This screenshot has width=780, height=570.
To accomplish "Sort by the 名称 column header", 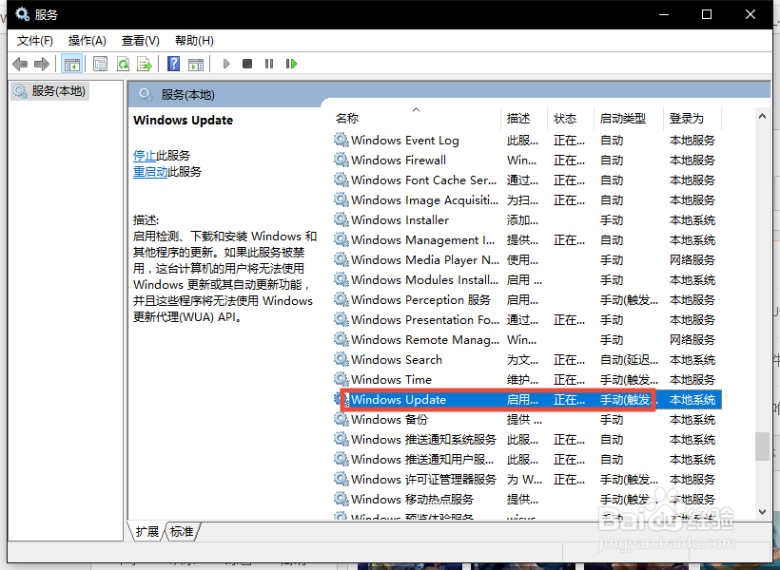I will pyautogui.click(x=417, y=118).
